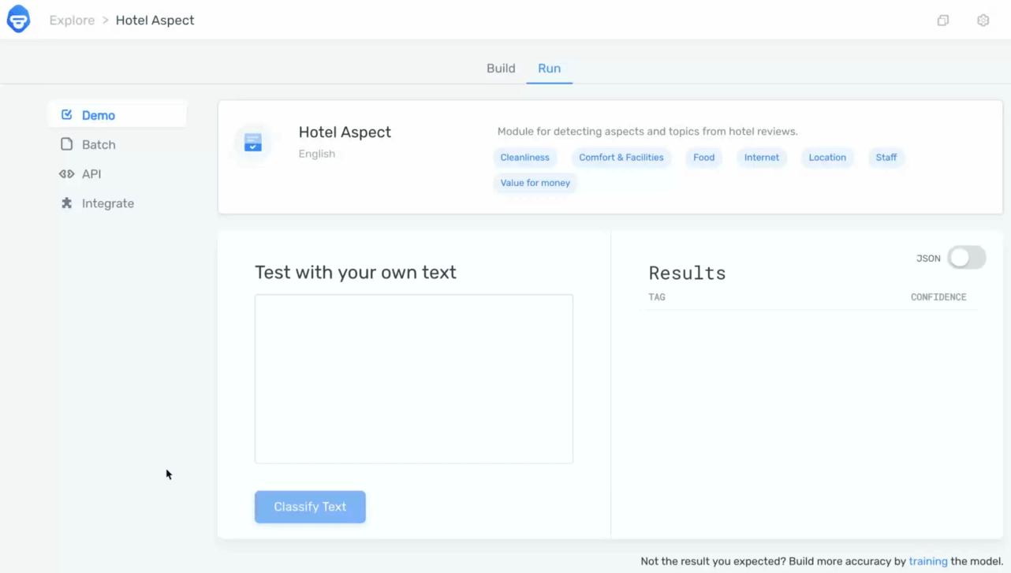1011x573 pixels.
Task: Click the Demo checkbox icon in sidebar
Action: click(x=67, y=115)
